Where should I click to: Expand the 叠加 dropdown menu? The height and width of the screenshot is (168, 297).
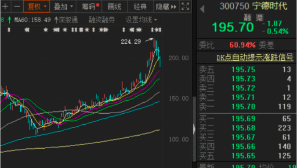click(x=63, y=7)
